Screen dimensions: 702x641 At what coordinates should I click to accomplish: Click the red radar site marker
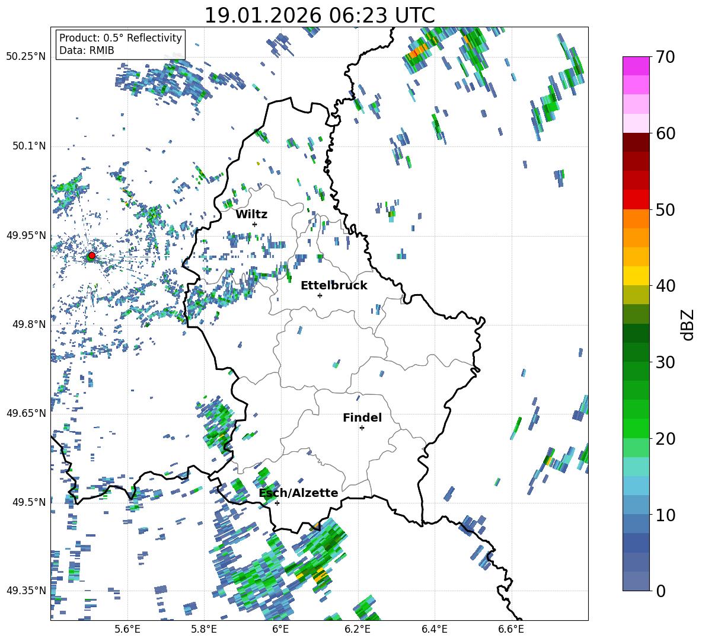[92, 256]
